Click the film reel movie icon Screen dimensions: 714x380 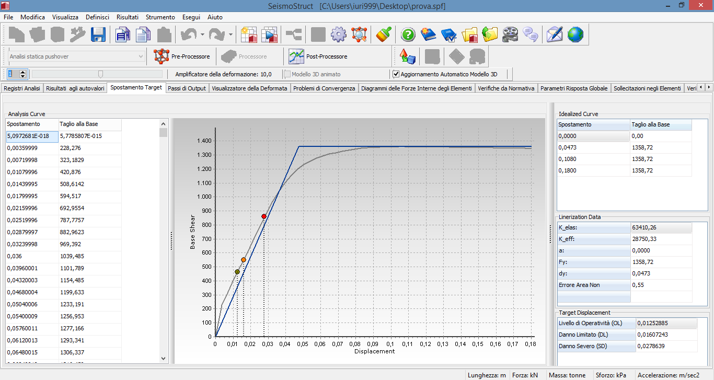coord(510,35)
